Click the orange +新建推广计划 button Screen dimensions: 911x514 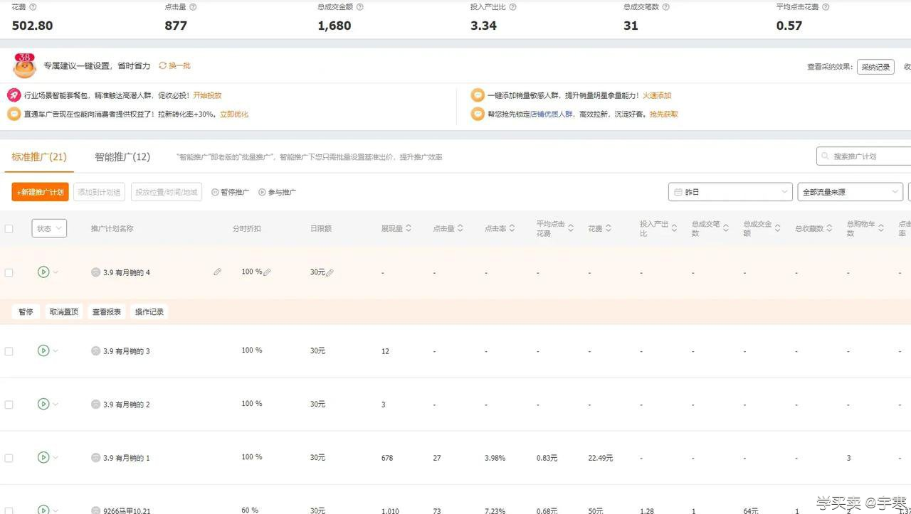tap(40, 192)
